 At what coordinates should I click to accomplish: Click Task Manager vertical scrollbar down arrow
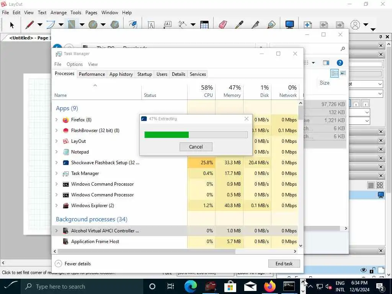pos(301,246)
